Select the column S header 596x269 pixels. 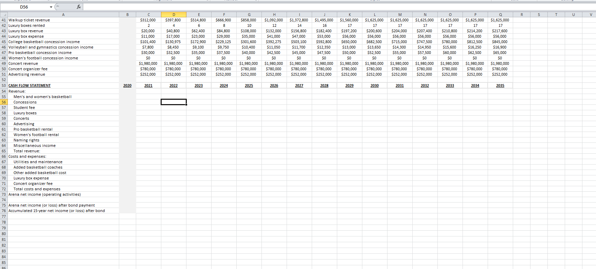(539, 15)
